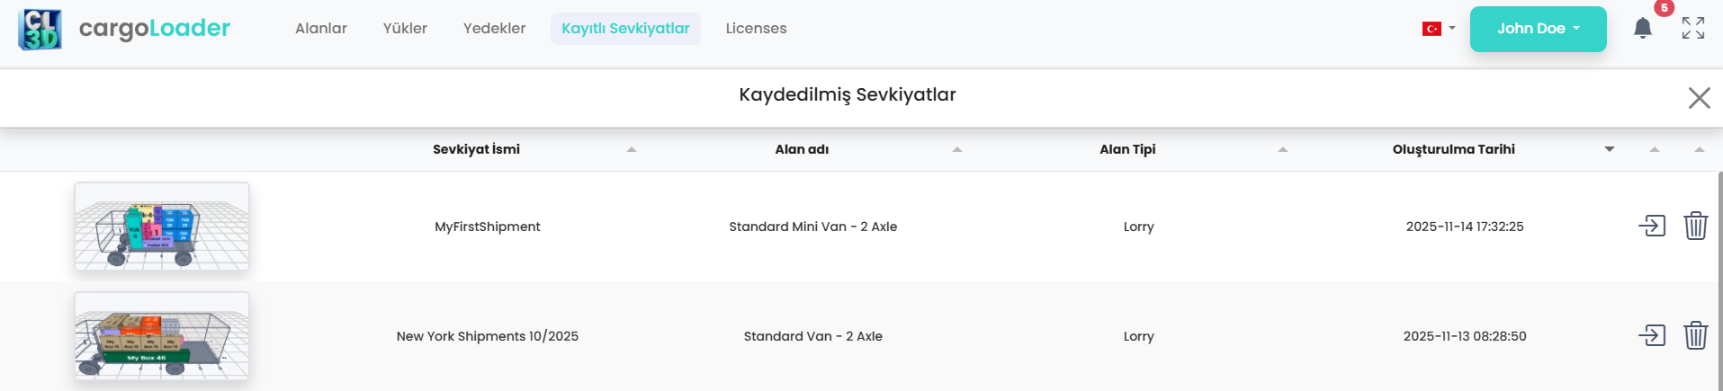
Task: Sort by Sevkiyat İsmi column arrow
Action: [x=632, y=149]
